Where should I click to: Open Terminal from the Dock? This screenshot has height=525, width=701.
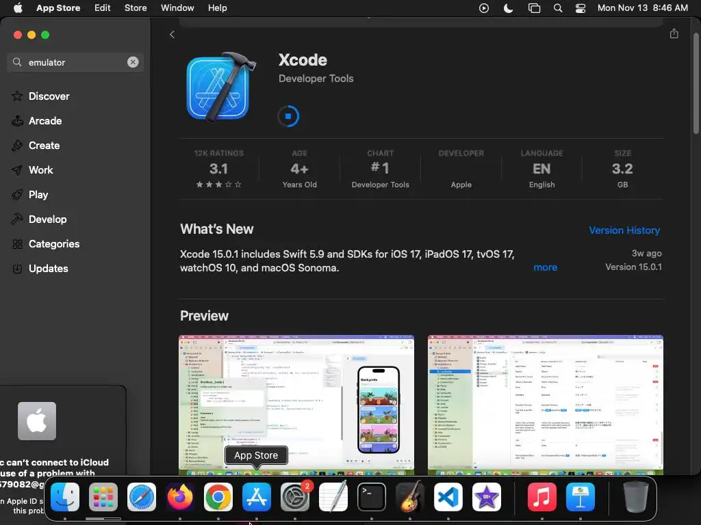point(372,497)
